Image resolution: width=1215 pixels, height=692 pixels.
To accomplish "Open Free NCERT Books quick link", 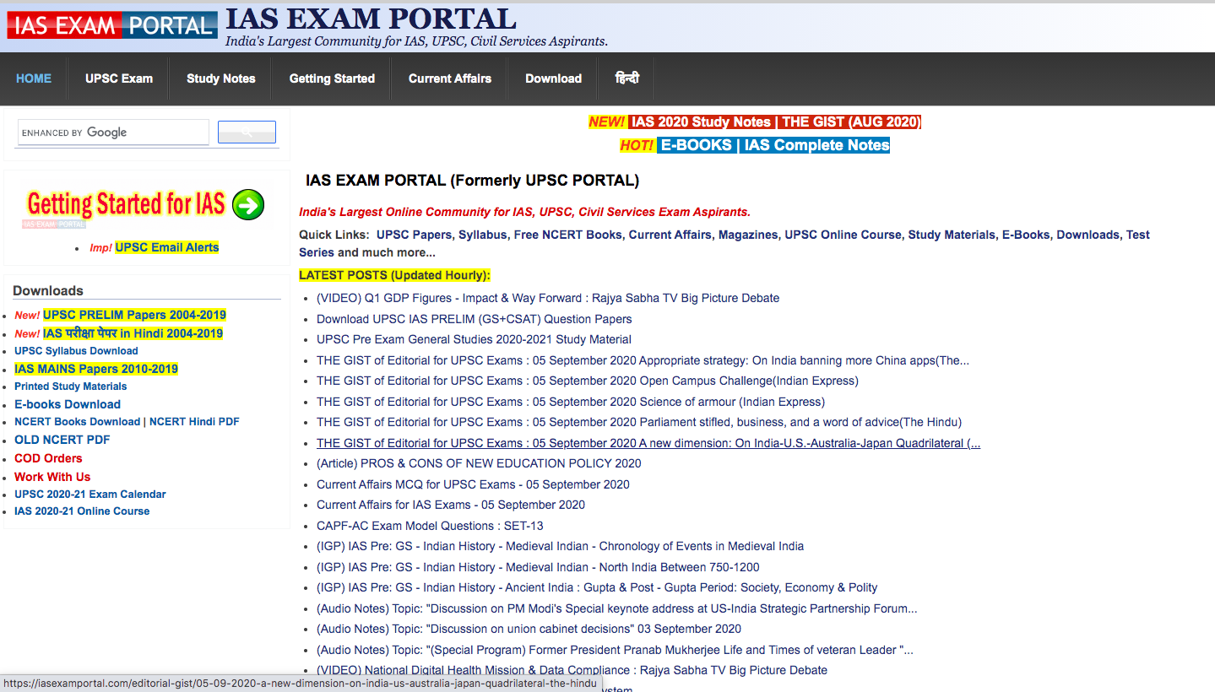I will point(567,235).
